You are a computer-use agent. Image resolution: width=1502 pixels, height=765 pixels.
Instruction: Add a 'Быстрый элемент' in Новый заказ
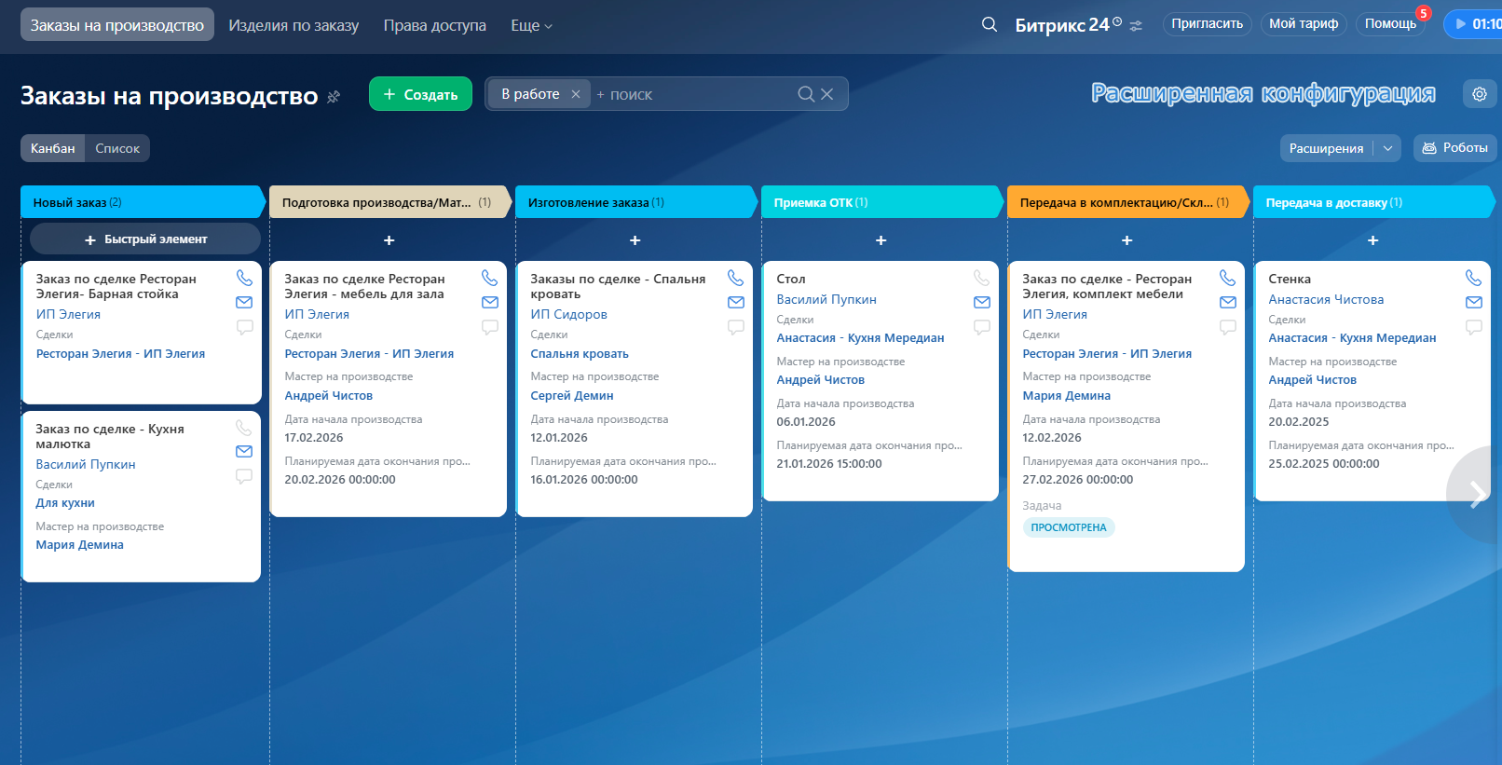click(x=145, y=239)
